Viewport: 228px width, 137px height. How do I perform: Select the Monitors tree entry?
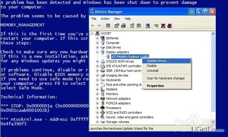coord(112,94)
